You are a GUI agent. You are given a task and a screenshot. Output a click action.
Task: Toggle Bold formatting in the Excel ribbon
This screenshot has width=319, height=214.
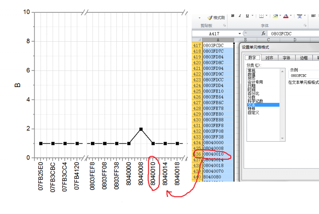pos(233,15)
